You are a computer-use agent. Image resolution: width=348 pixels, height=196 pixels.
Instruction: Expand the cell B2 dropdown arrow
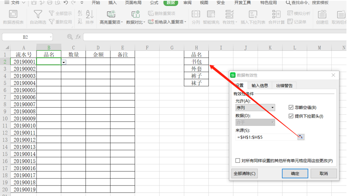tap(64, 62)
